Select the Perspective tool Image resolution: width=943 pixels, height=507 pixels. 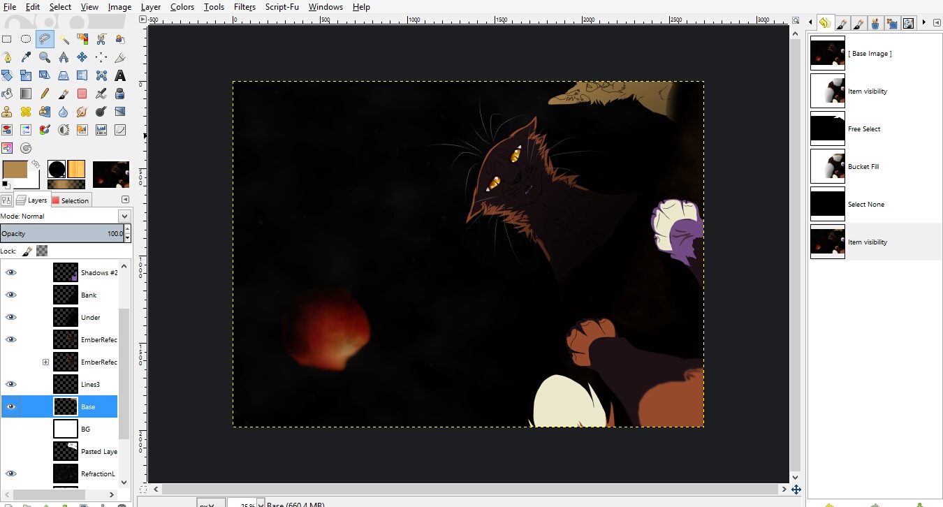(x=64, y=75)
